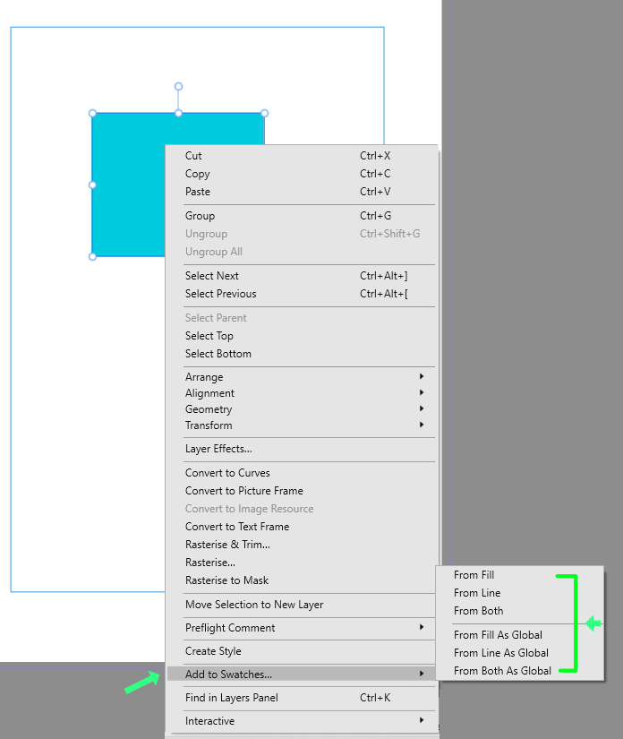Image resolution: width=623 pixels, height=739 pixels.
Task: Open the Transform submenu
Action: pos(302,425)
